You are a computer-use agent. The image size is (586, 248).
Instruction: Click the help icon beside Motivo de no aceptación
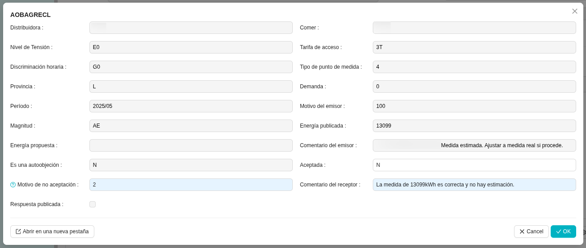coord(13,185)
